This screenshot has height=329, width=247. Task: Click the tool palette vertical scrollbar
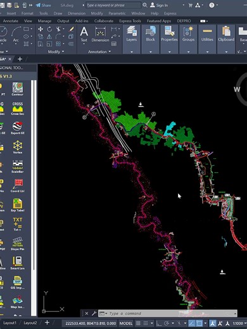pos(34,175)
